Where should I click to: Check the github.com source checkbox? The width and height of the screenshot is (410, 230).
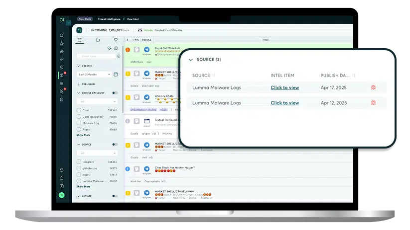pyautogui.click(x=79, y=168)
